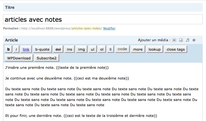Apply bold with the b button
206x121 pixels.
click(x=8, y=49)
